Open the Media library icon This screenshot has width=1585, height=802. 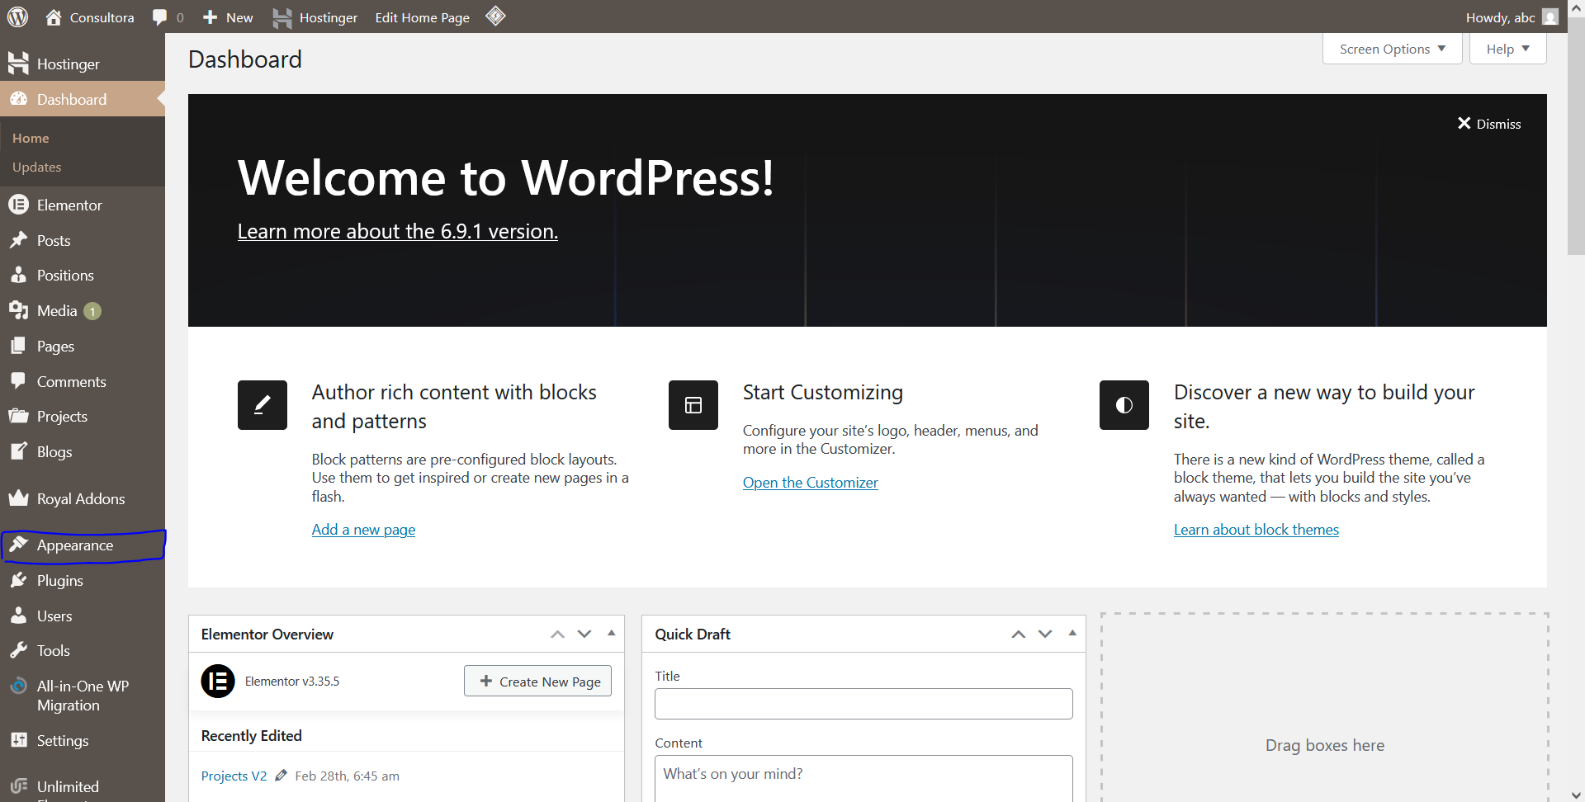click(19, 310)
